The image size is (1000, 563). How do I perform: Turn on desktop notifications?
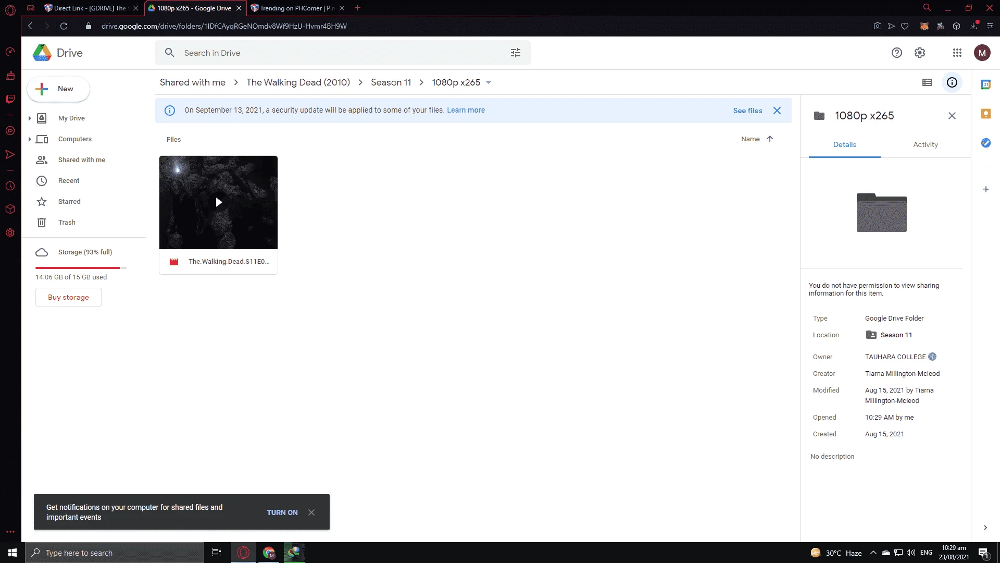[x=282, y=512]
